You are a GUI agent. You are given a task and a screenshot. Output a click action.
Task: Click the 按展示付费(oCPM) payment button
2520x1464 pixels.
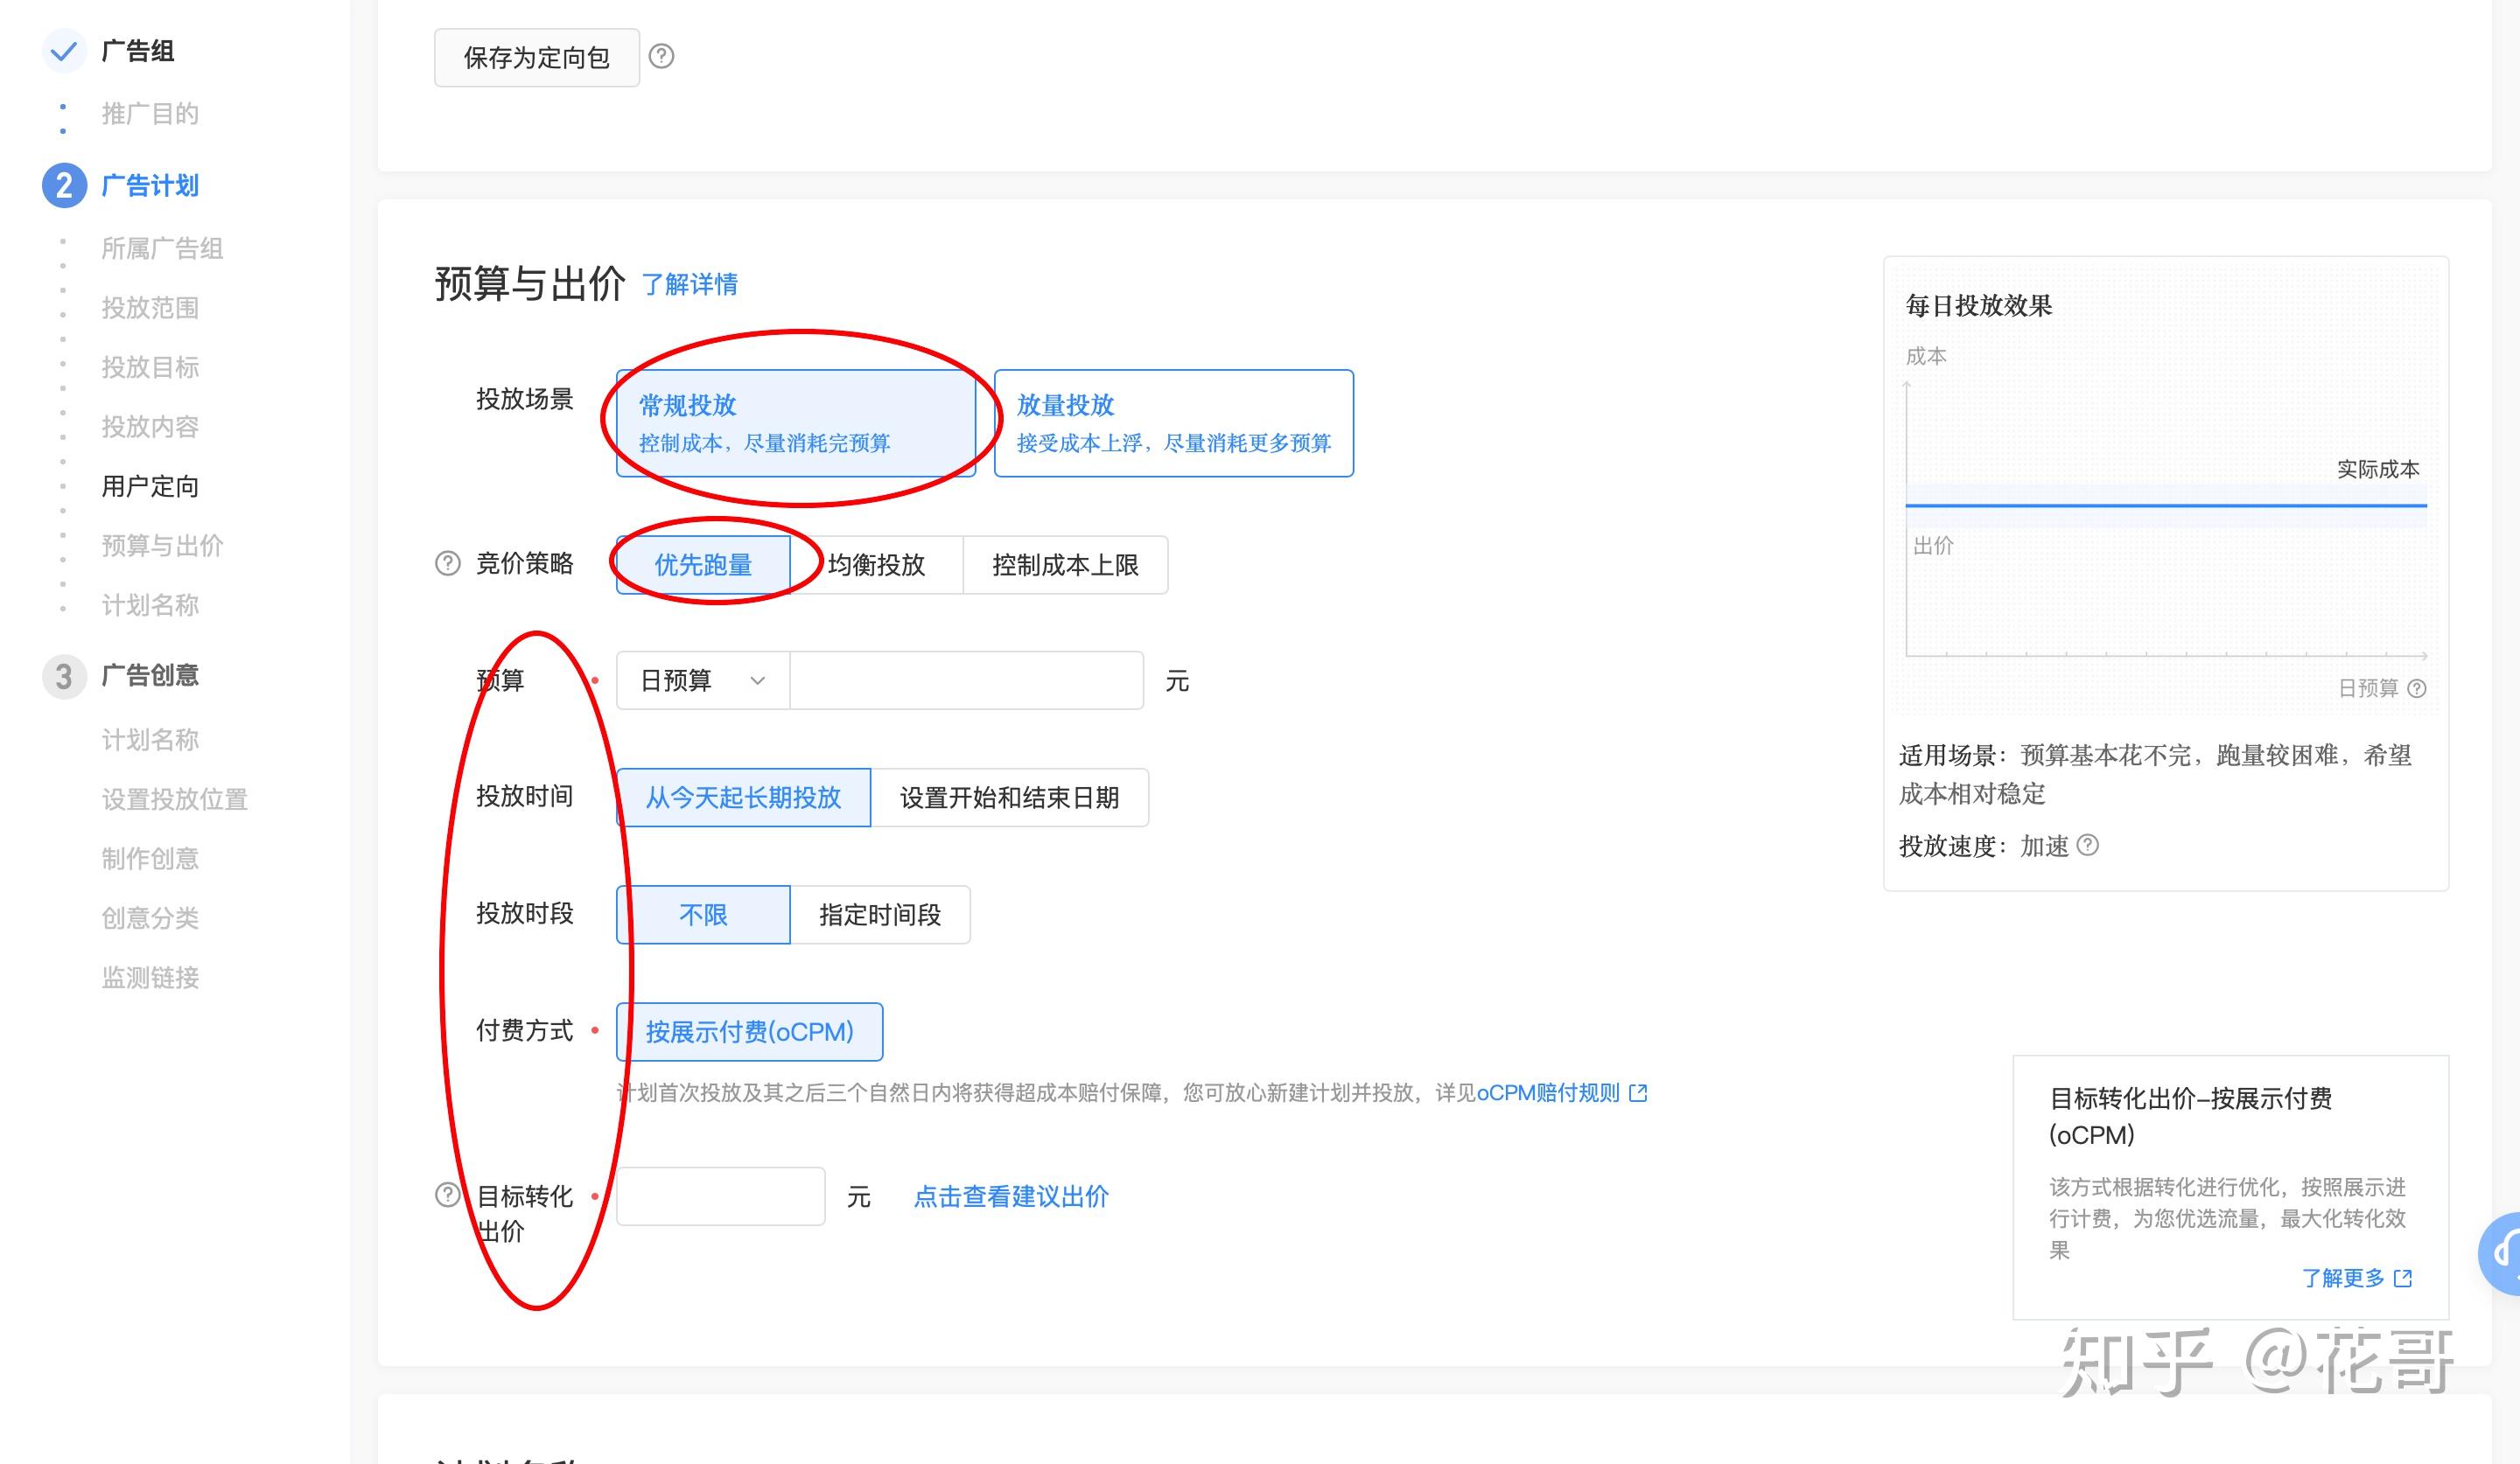tap(749, 1031)
